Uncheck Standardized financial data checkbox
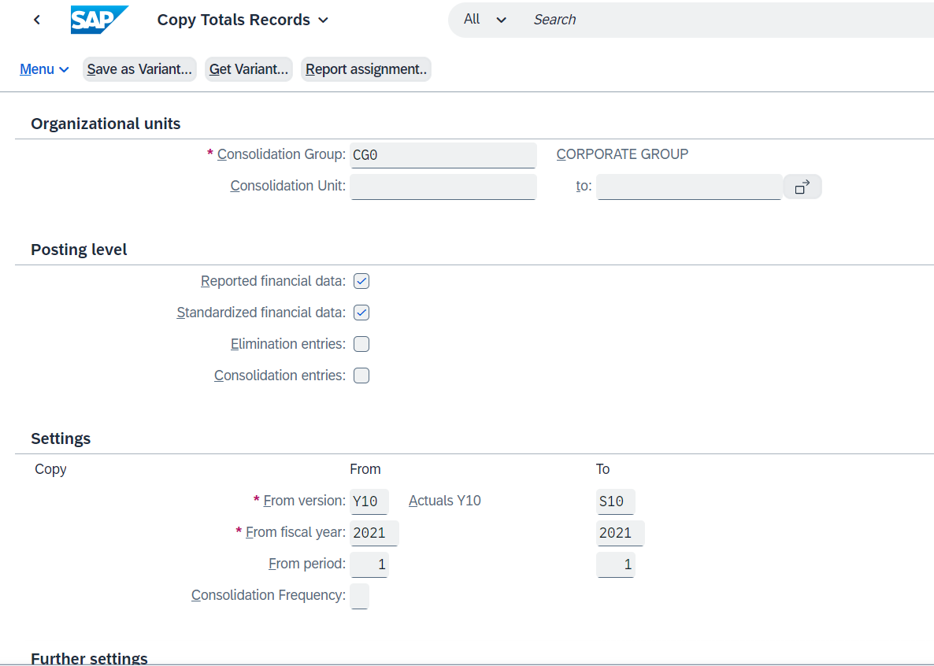Viewport: 934px width, 666px height. pyautogui.click(x=361, y=313)
